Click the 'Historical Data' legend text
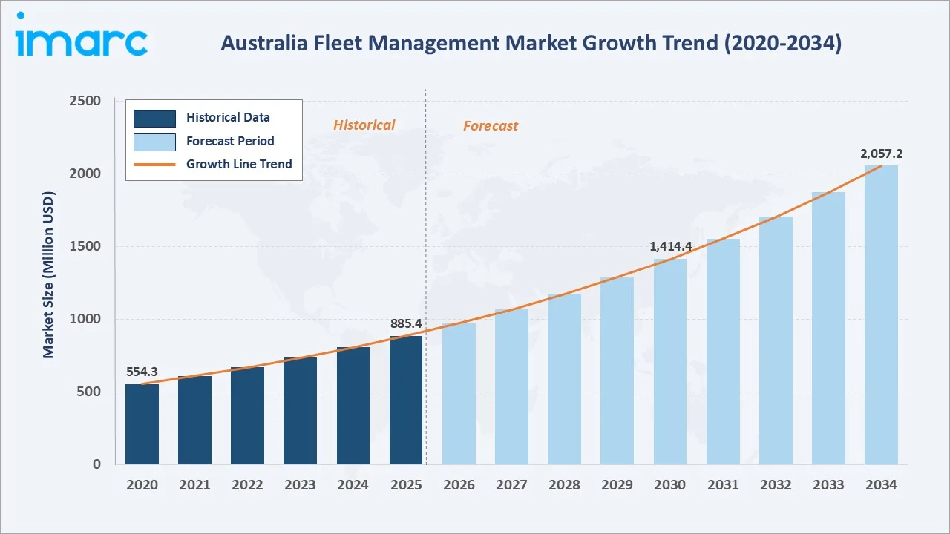Screen dimensions: 950x534 [x=228, y=117]
